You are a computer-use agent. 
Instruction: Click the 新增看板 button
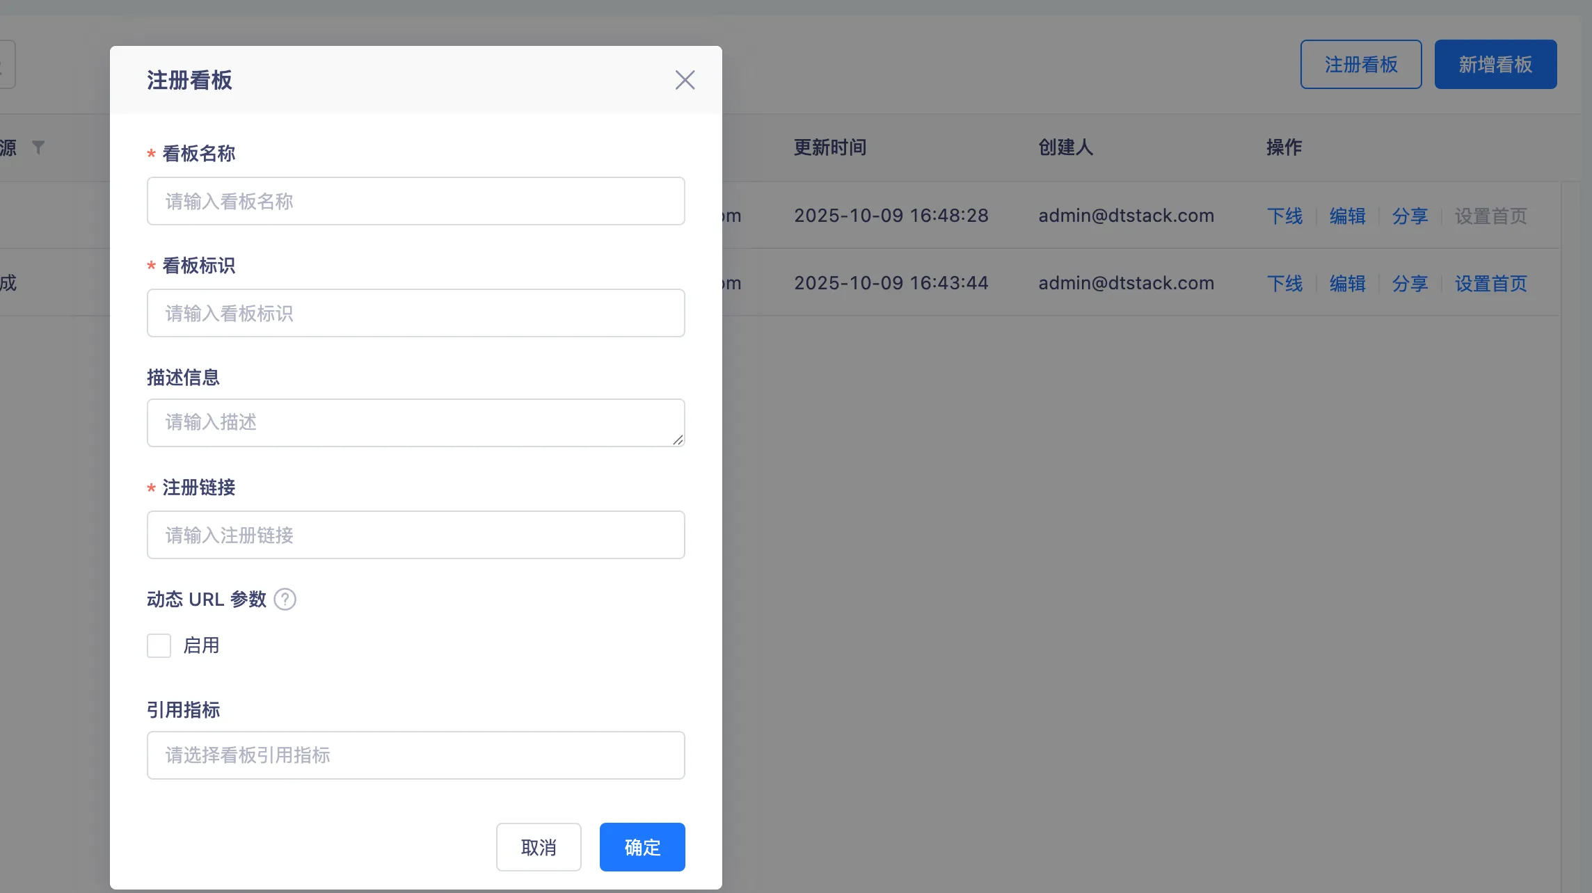click(x=1495, y=65)
